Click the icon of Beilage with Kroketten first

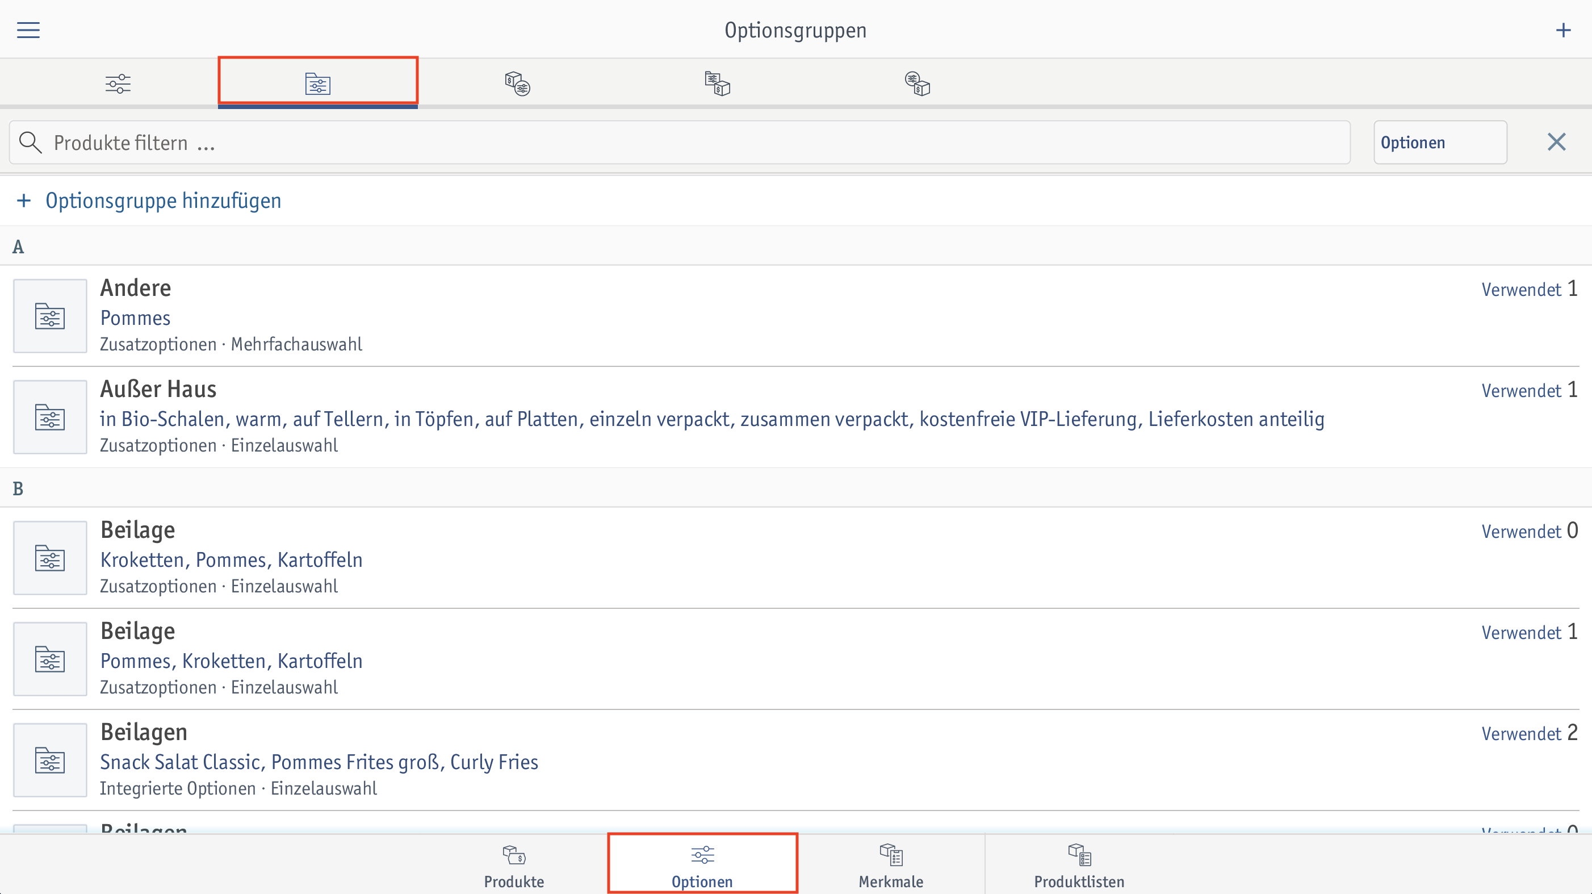[50, 558]
